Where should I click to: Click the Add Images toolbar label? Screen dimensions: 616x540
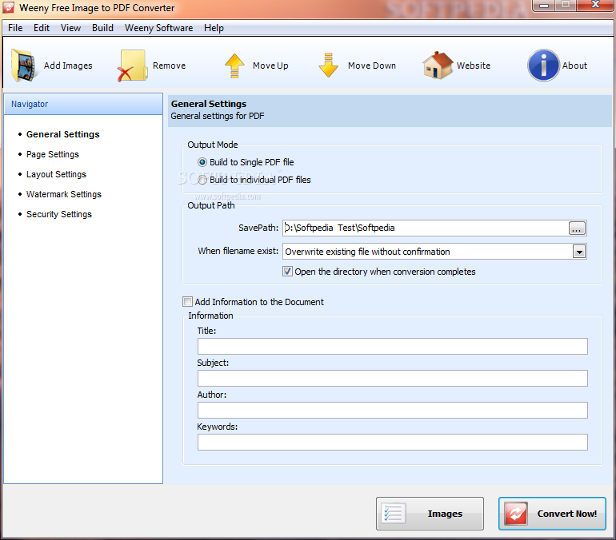point(68,66)
